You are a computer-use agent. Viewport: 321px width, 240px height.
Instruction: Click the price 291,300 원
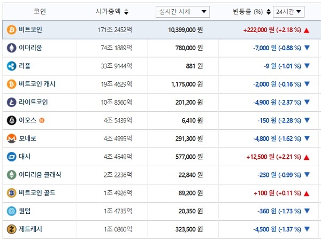pyautogui.click(x=189, y=139)
